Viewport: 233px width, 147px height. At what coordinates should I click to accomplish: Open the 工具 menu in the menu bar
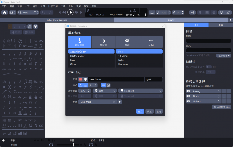63,6
